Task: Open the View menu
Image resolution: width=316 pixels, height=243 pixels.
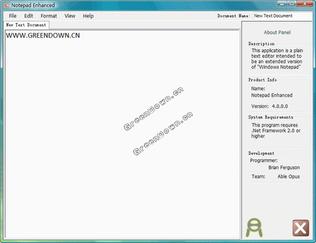Action: 70,16
